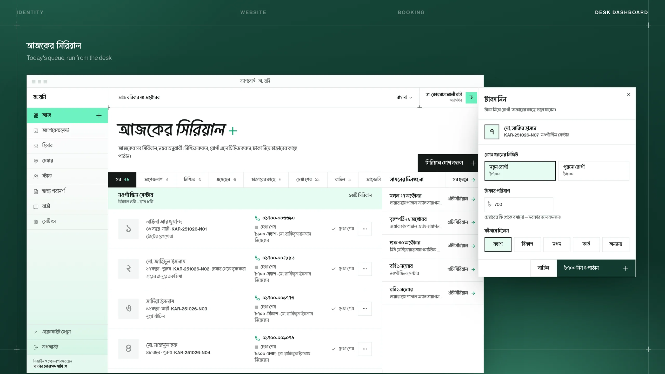Switch to অপেক্ষমাণ tab

point(156,179)
